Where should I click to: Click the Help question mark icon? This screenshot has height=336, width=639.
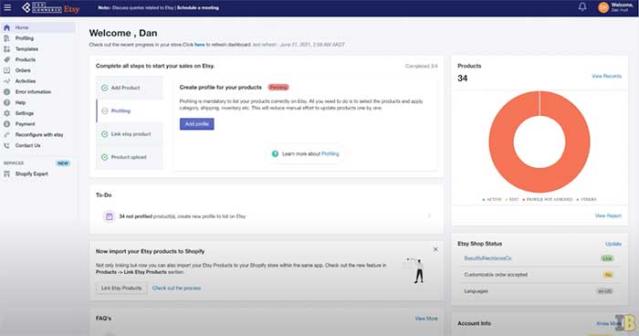pyautogui.click(x=6, y=102)
